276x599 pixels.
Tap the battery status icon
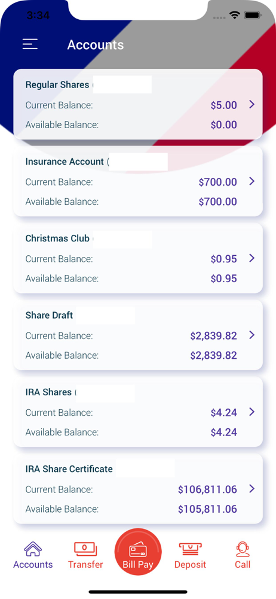click(252, 16)
